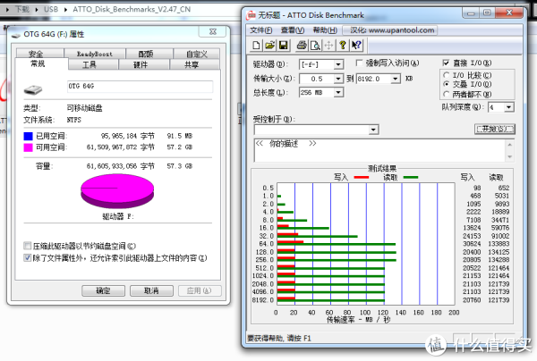The height and width of the screenshot is (361, 537).
Task: Click the ATTO Disk Benchmark title bar app icon
Action: click(251, 14)
